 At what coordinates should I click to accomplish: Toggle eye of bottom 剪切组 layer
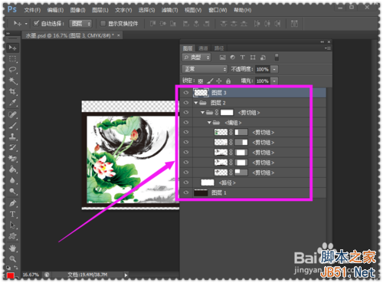tap(186, 173)
